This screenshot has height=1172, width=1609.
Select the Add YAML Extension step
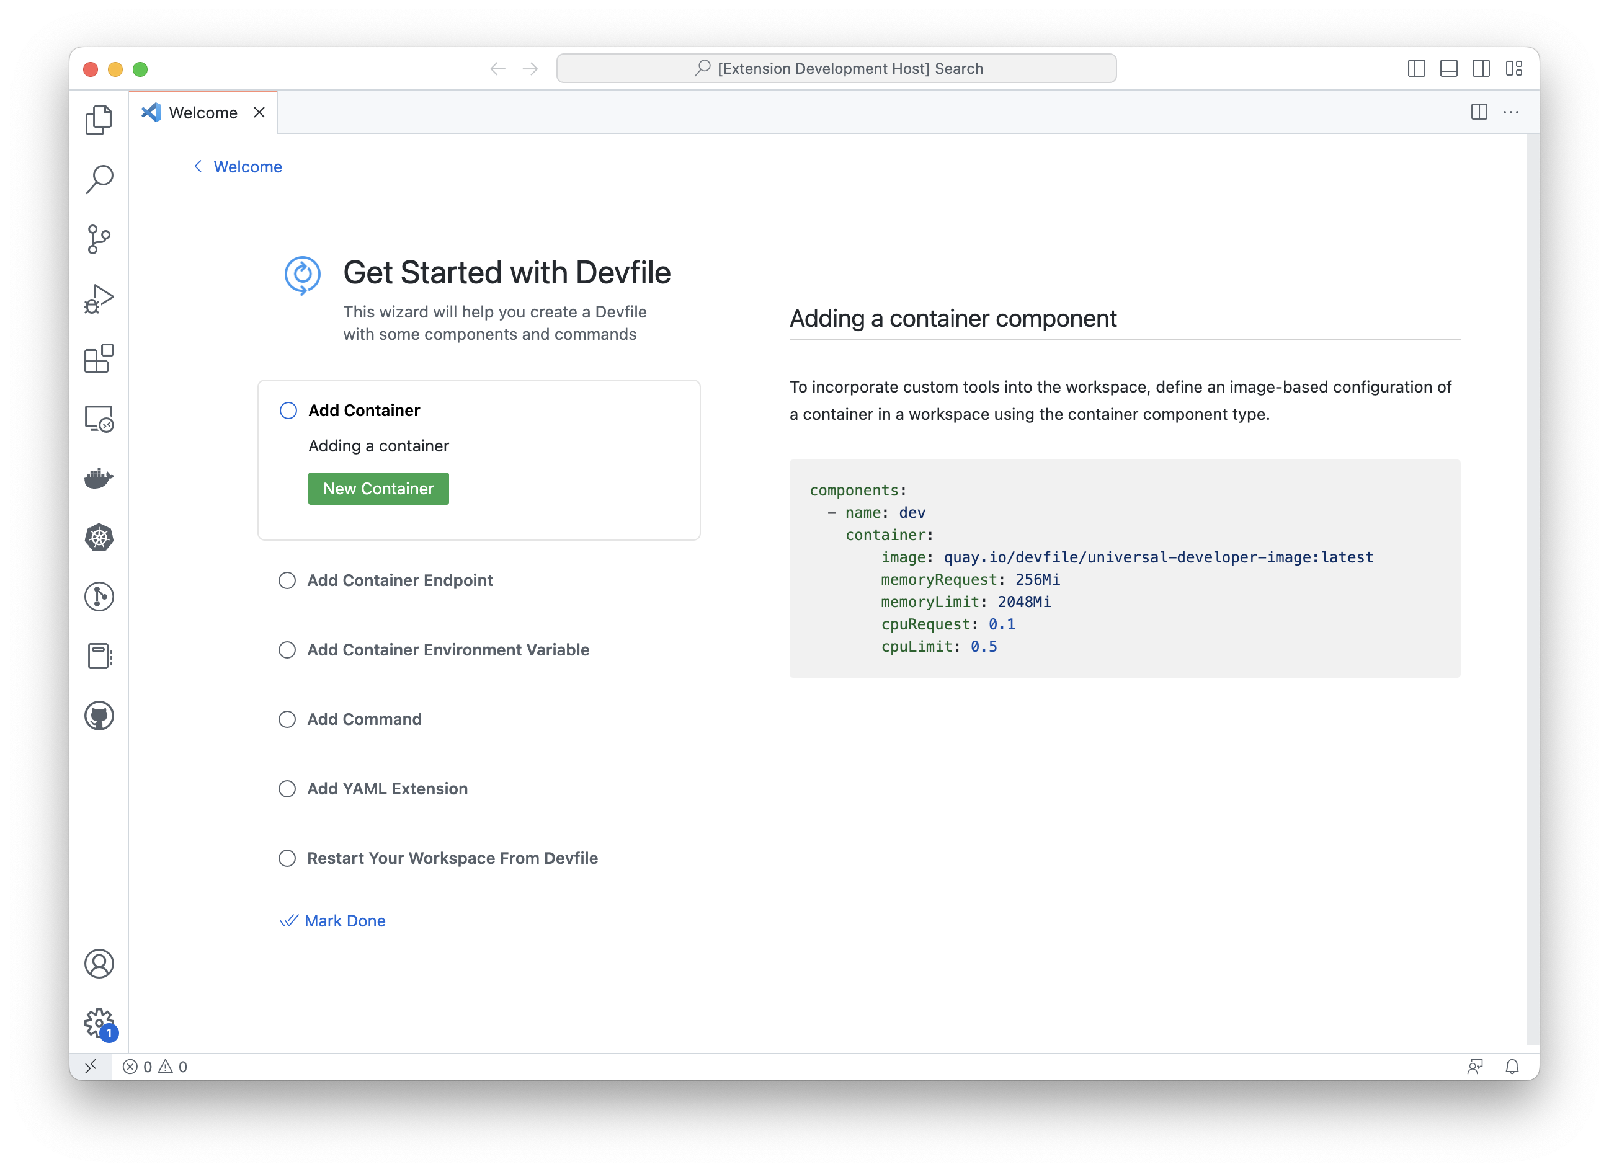tap(386, 789)
